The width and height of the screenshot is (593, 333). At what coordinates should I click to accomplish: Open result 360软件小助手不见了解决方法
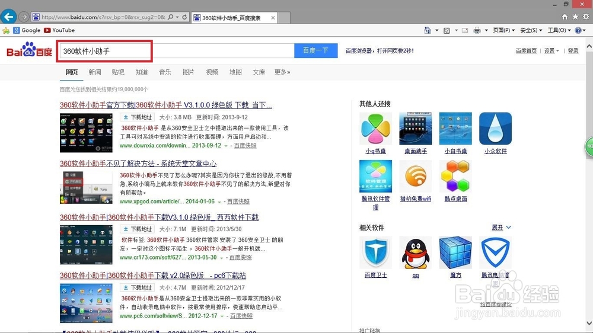click(x=138, y=164)
